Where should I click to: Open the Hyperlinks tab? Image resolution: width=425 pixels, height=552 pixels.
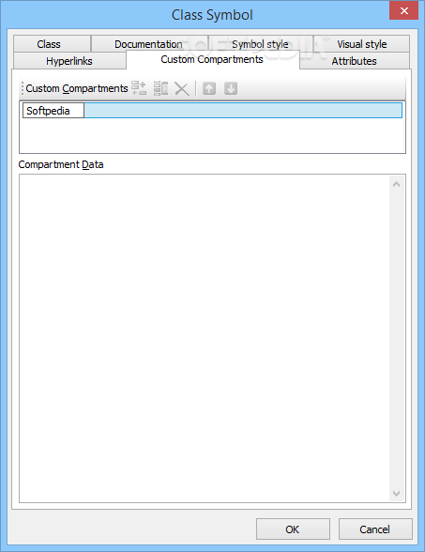pos(69,61)
